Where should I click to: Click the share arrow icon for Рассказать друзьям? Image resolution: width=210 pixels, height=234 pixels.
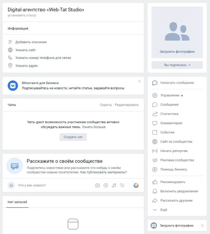pos(155,200)
